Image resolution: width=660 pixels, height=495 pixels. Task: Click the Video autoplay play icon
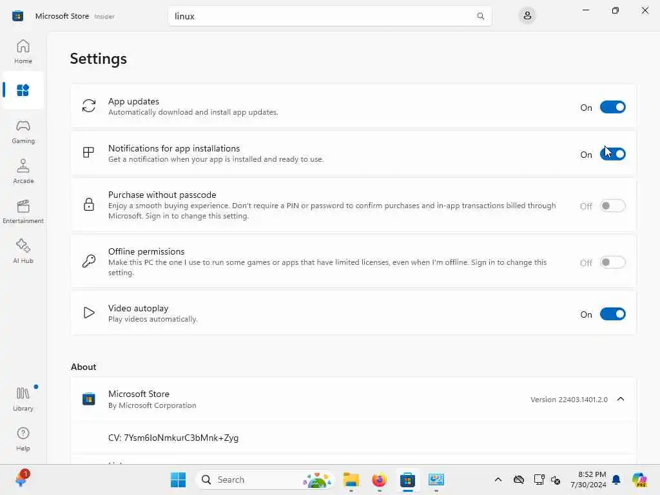click(89, 313)
